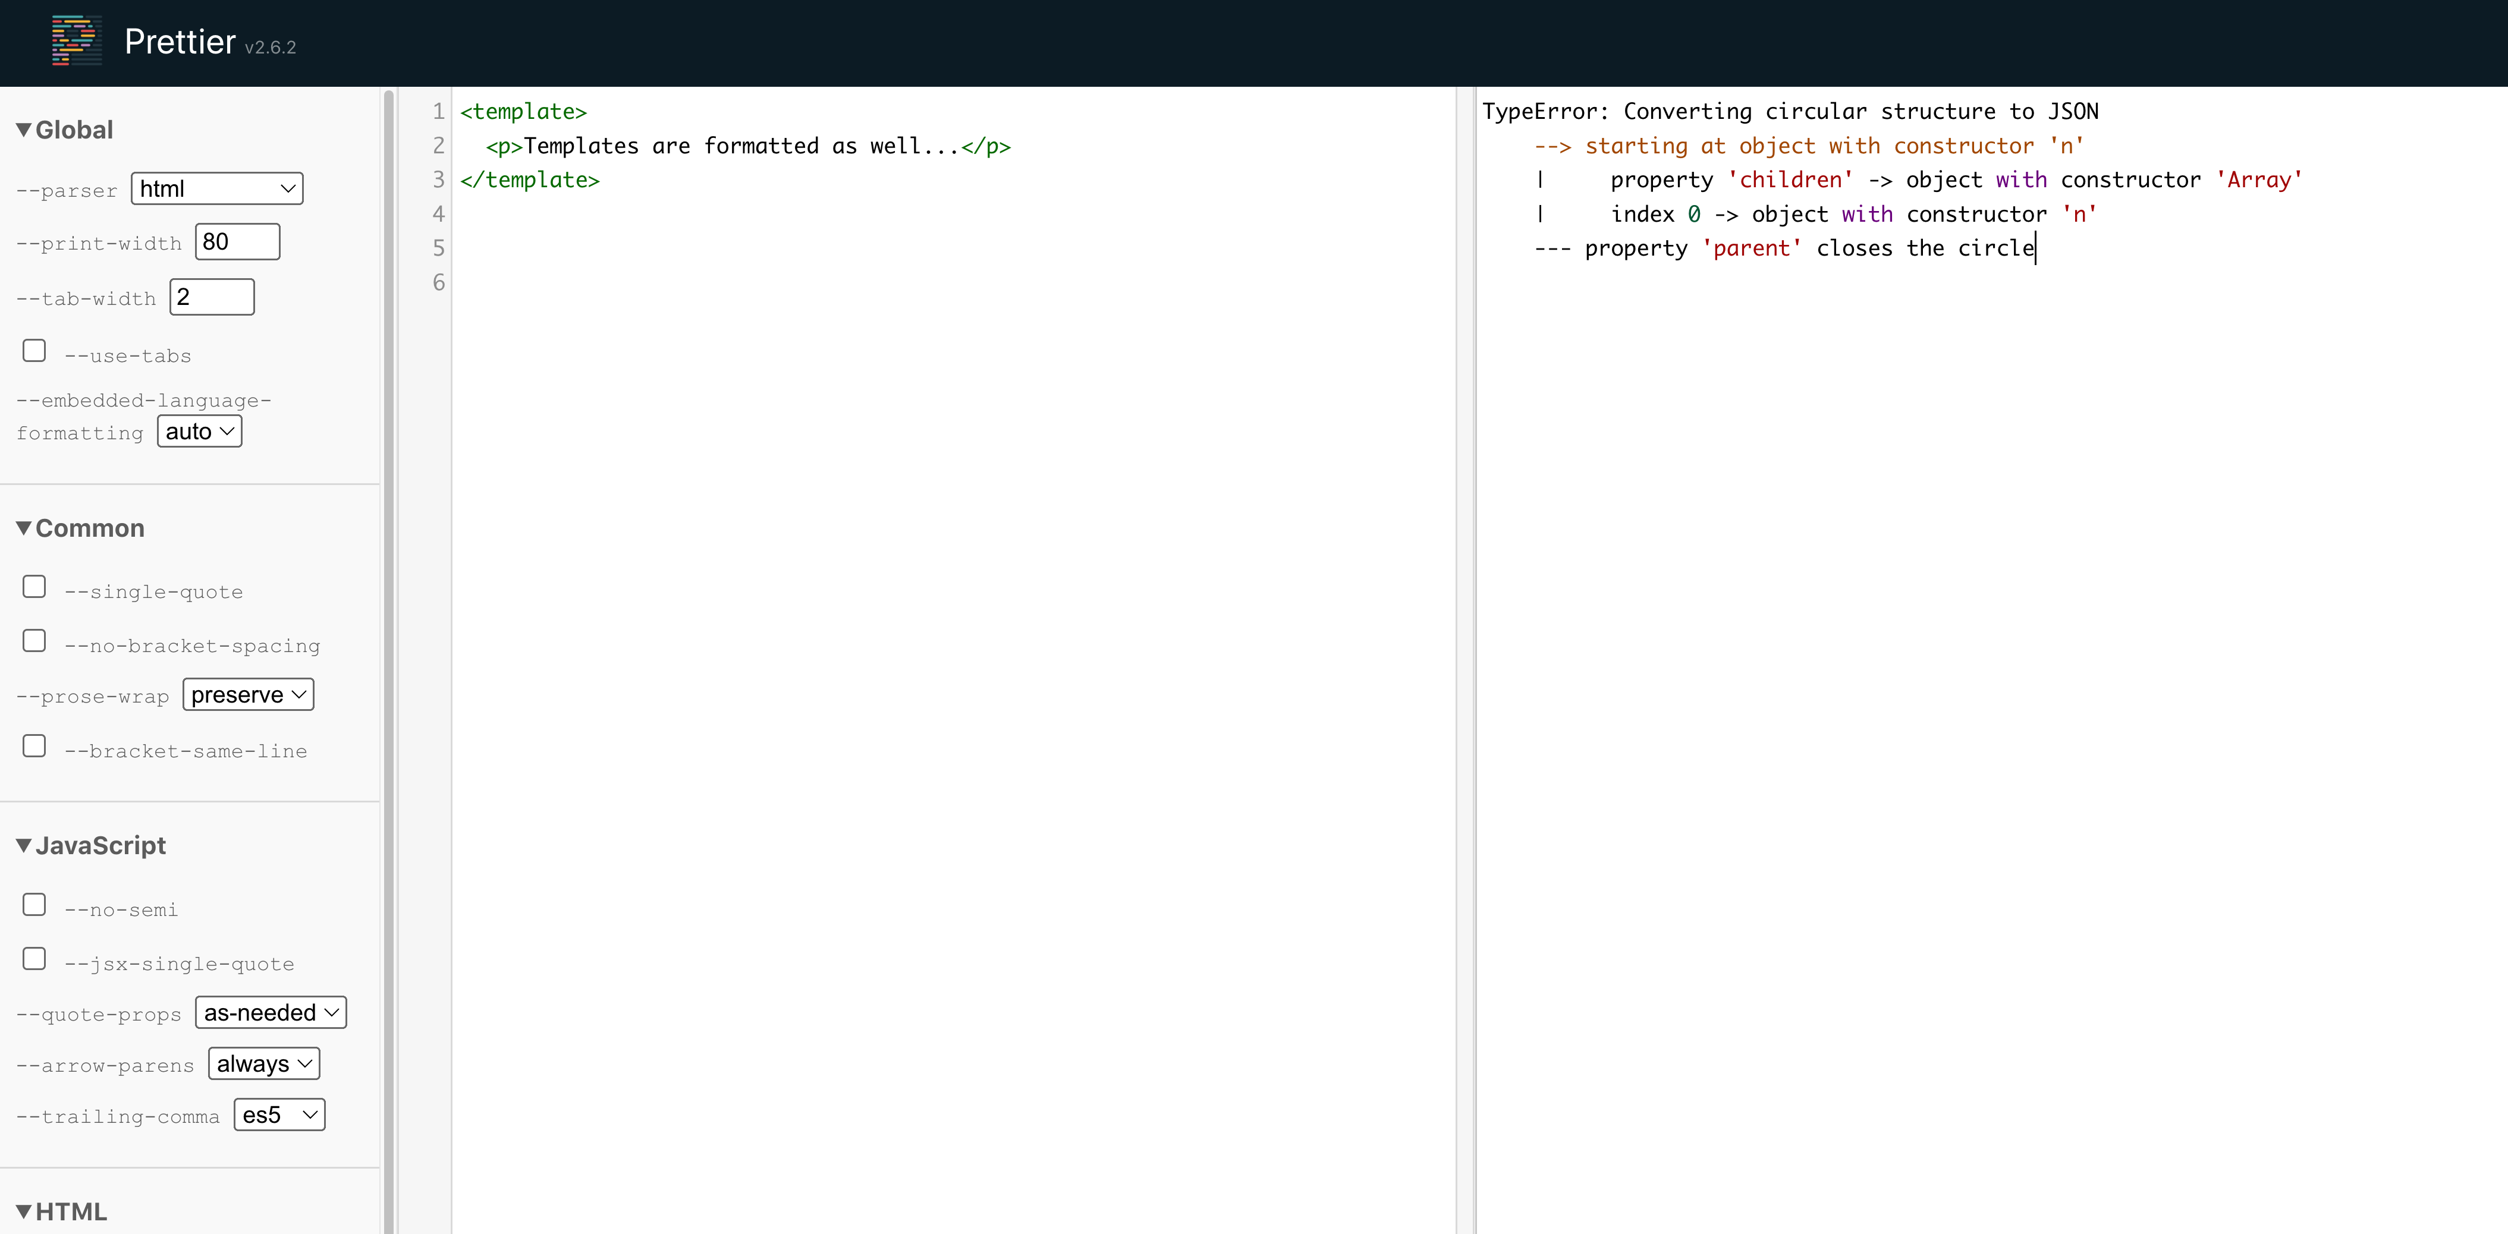
Task: Enable the --use-tabs checkbox
Action: [34, 350]
